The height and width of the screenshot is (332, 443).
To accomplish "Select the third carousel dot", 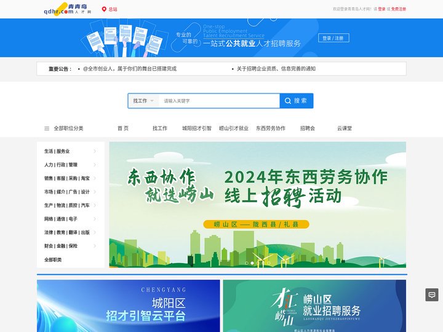I will [x=258, y=263].
